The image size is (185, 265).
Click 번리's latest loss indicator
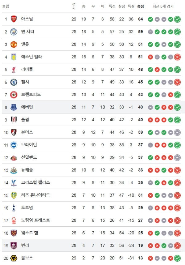coord(177,245)
